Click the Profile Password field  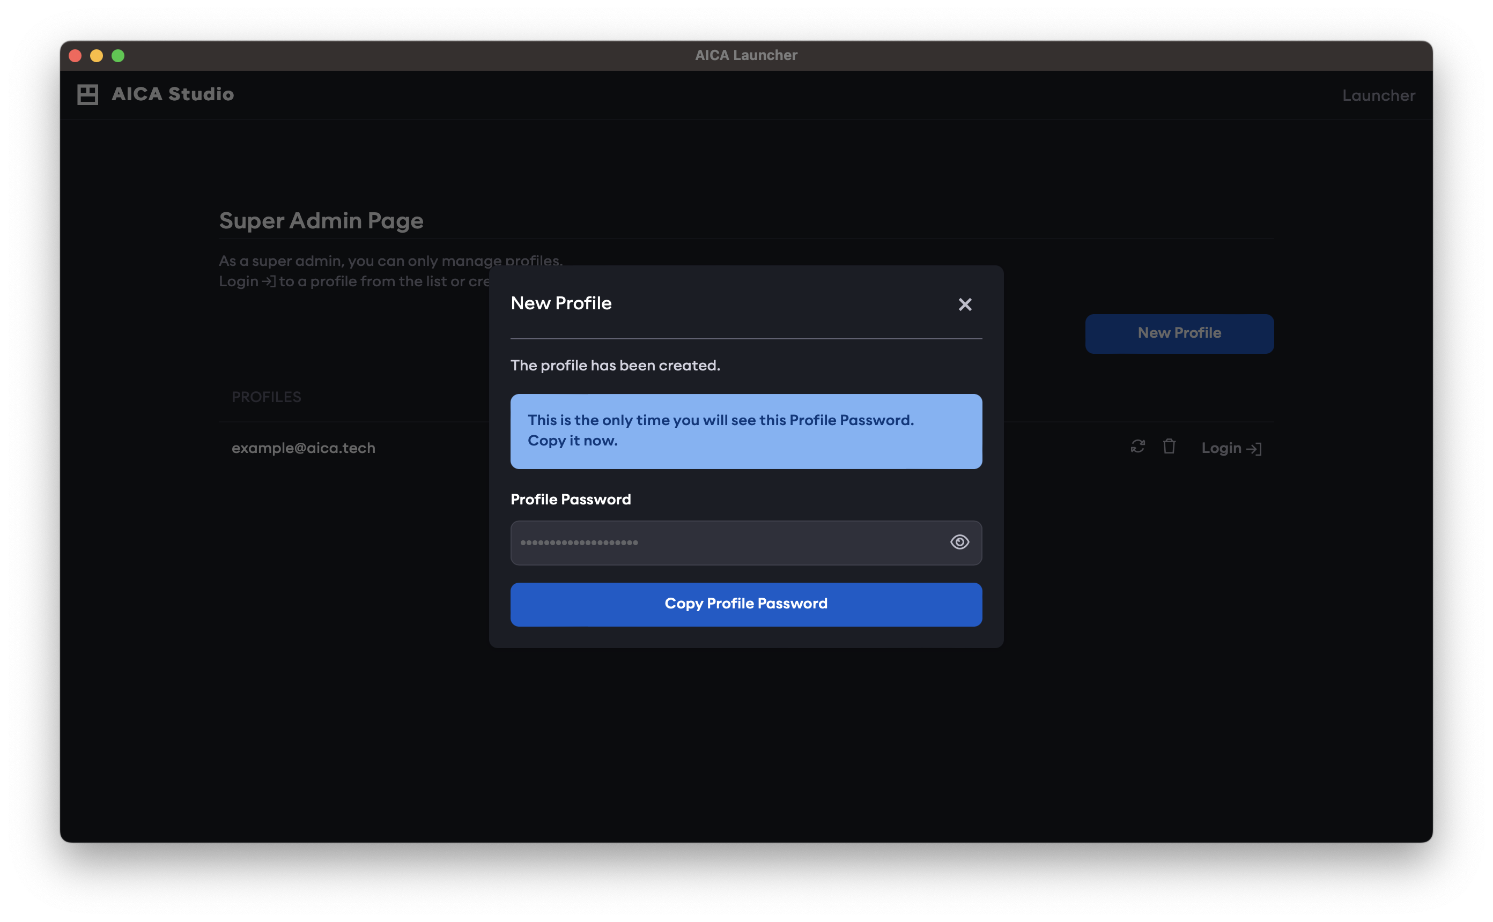(726, 542)
